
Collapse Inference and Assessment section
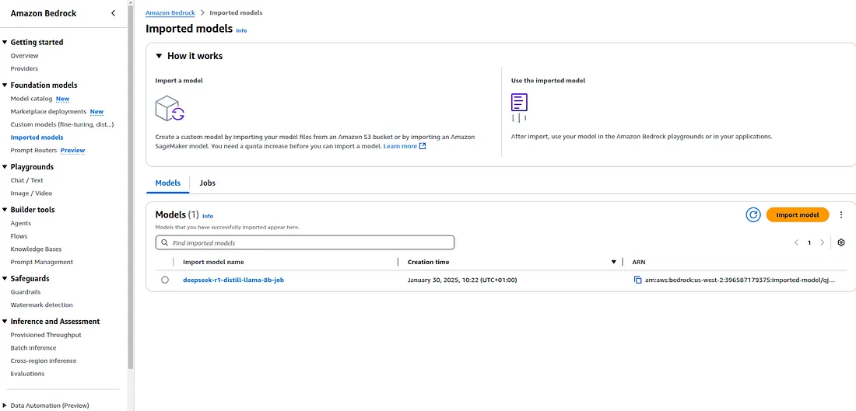tap(5, 322)
